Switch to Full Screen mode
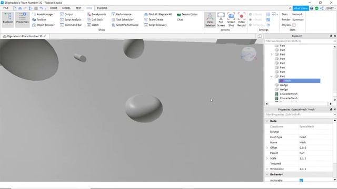 (x=221, y=19)
